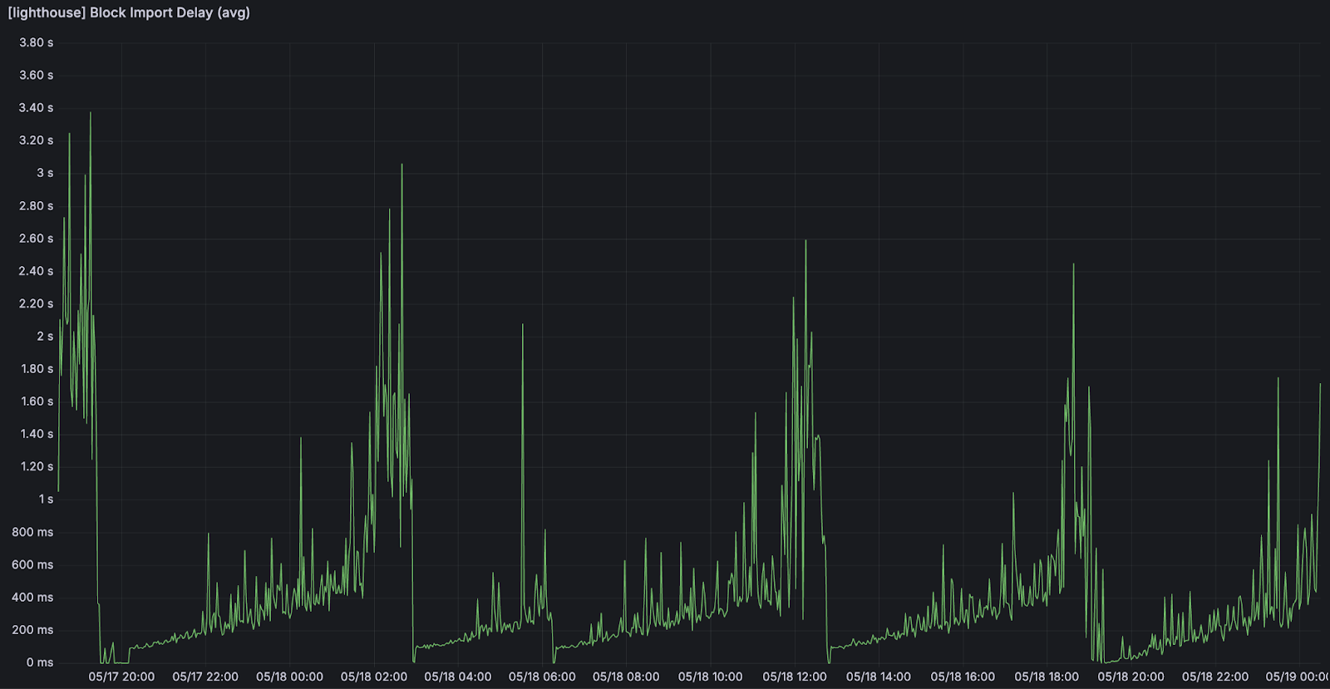Click the 2.60 s peak just after 05/18 12:00
The height and width of the screenshot is (689, 1330).
[x=805, y=242]
